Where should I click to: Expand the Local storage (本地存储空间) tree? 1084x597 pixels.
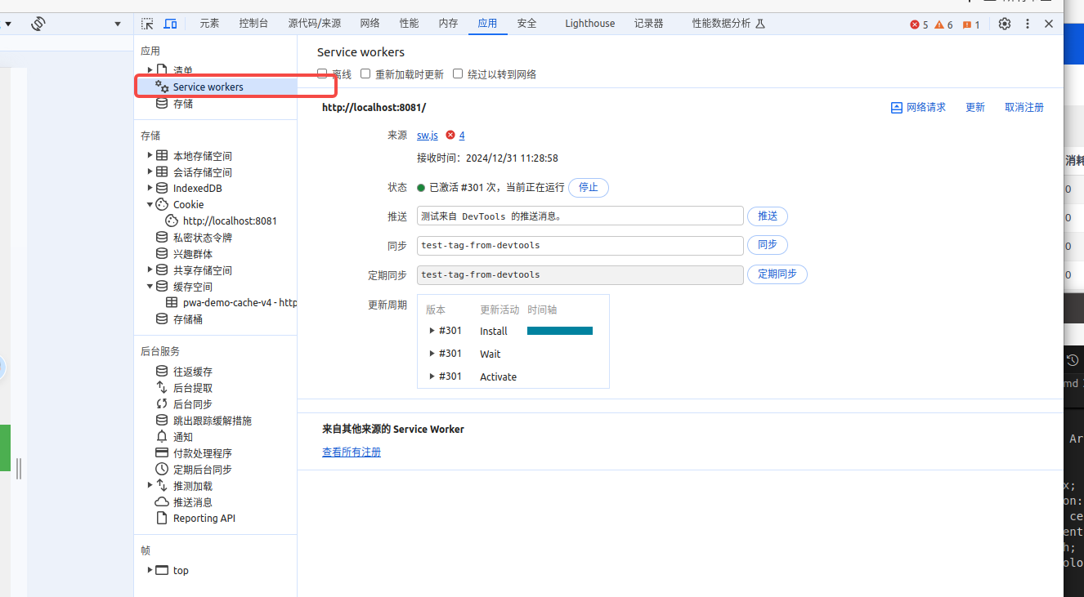click(x=150, y=155)
